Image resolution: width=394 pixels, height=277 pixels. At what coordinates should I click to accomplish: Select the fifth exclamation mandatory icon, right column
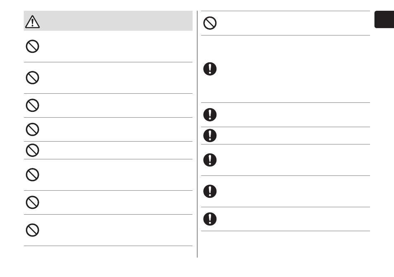point(210,191)
